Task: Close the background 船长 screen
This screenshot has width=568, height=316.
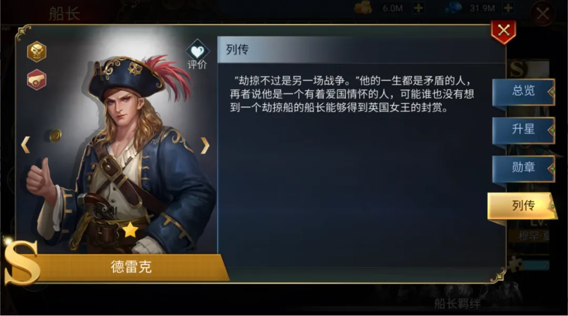Action: click(x=542, y=14)
